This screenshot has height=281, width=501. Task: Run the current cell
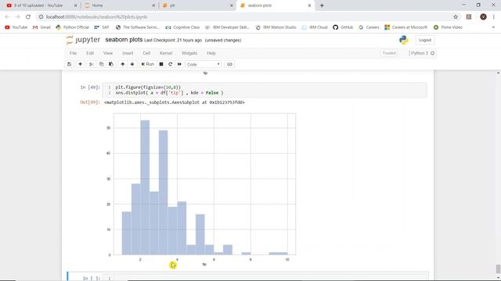coord(148,64)
